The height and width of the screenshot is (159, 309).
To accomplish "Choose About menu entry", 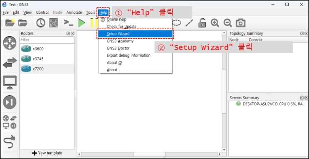I will 135,70.
